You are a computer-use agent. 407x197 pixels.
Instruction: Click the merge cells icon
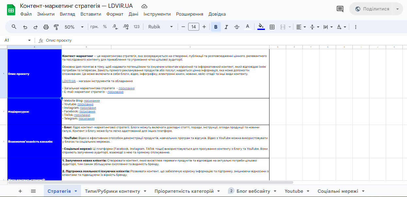pyautogui.click(x=283, y=27)
